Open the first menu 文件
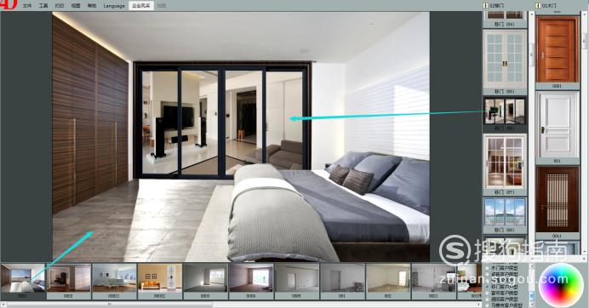This screenshot has width=589, height=308. point(27,6)
